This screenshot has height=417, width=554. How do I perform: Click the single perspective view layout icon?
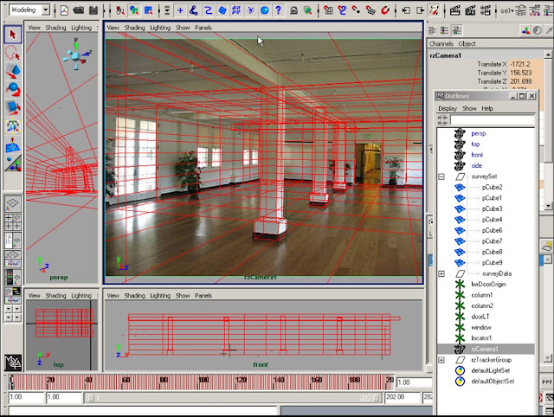tap(13, 203)
